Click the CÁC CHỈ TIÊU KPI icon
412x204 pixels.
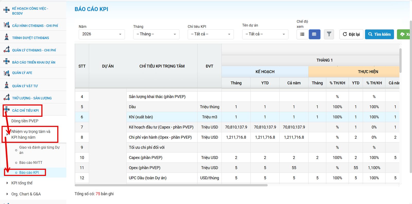tap(6, 110)
